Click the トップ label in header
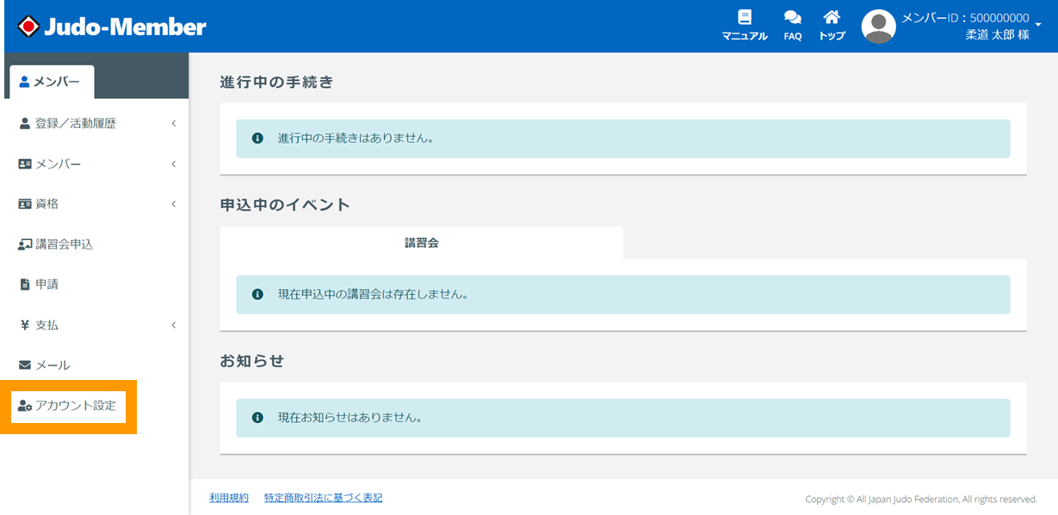This screenshot has width=1058, height=515. 832,36
